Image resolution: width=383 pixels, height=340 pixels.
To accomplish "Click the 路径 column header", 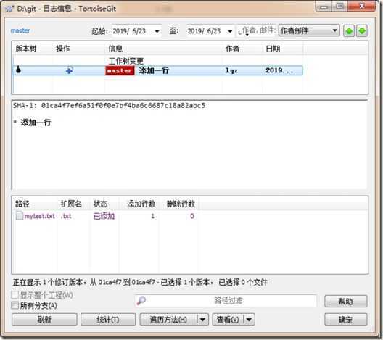I will click(x=22, y=204).
